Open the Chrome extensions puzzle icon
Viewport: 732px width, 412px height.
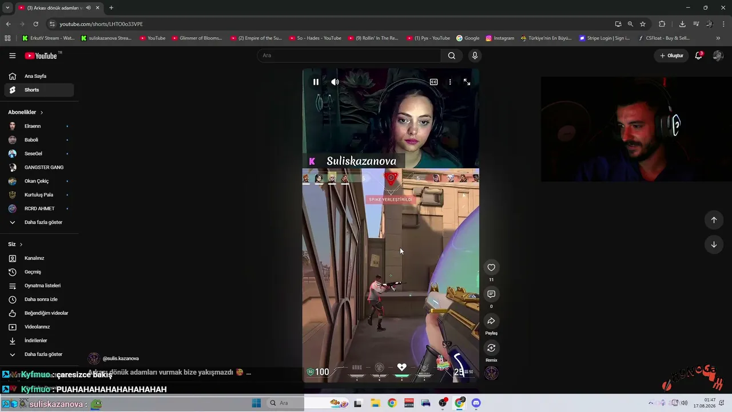pyautogui.click(x=662, y=24)
